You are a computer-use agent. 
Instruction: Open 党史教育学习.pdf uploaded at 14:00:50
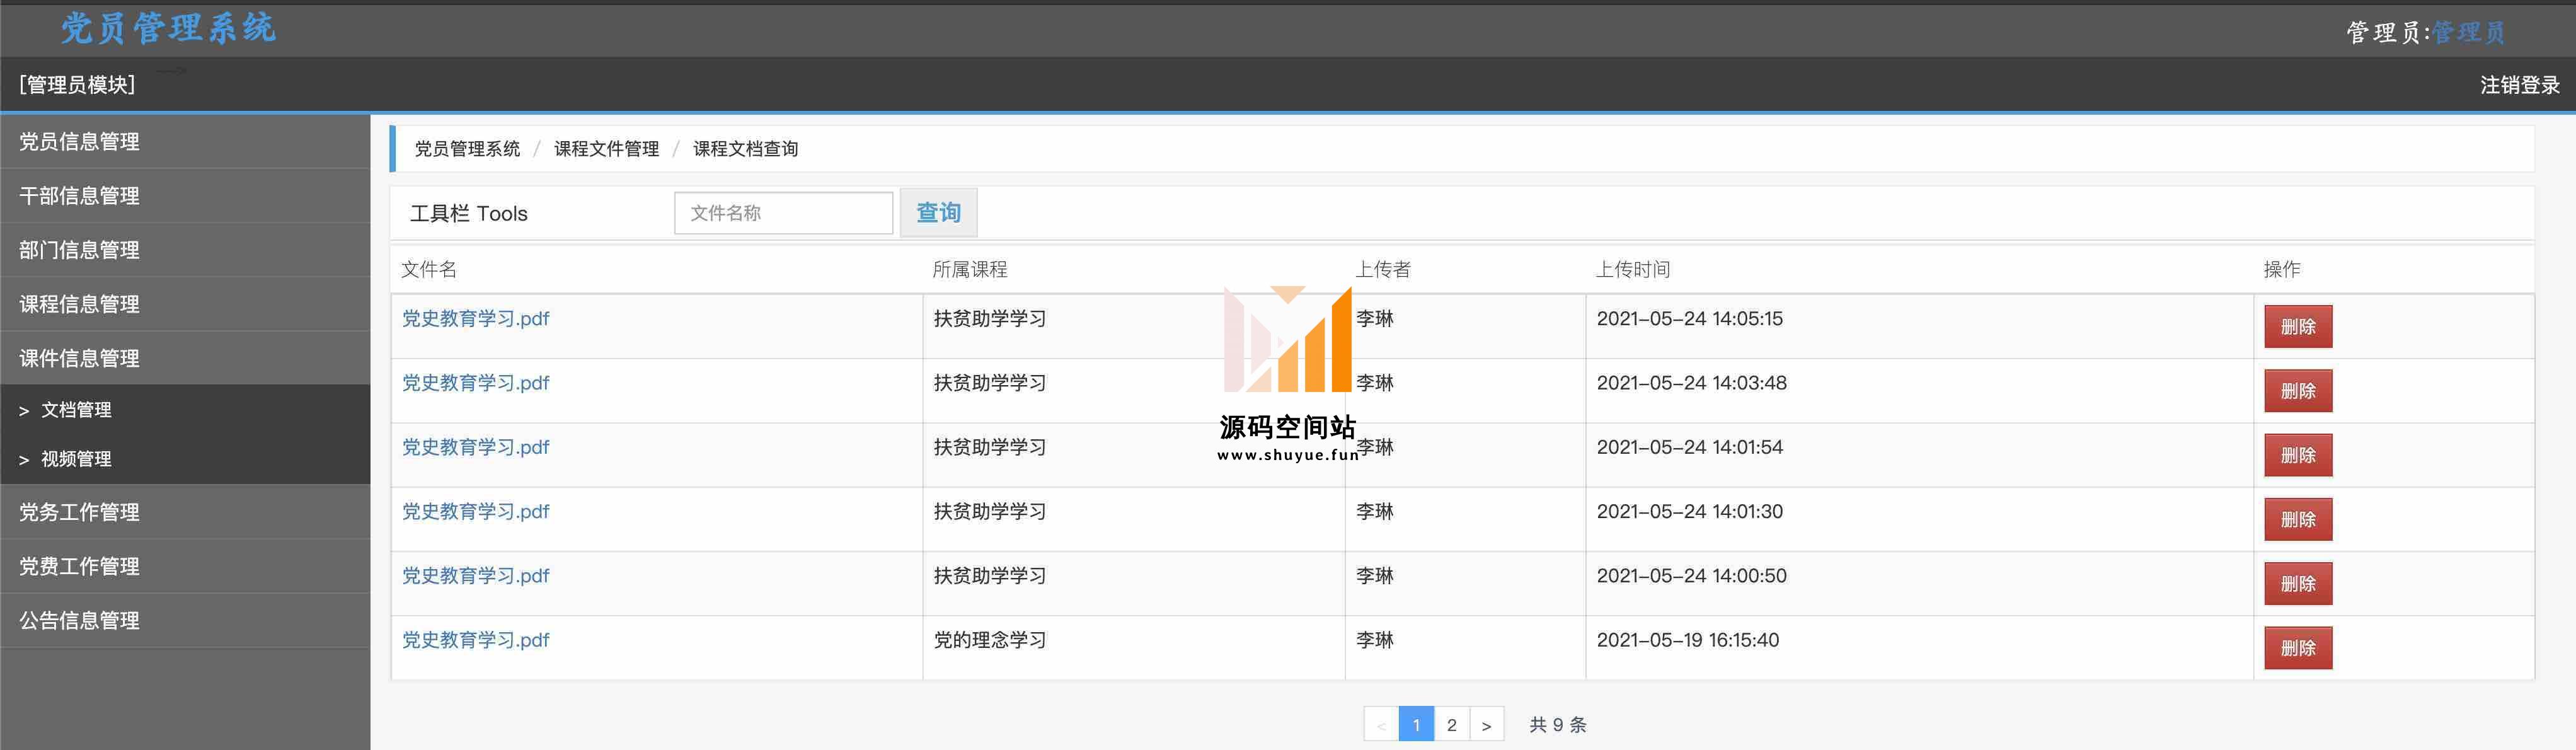coord(475,576)
